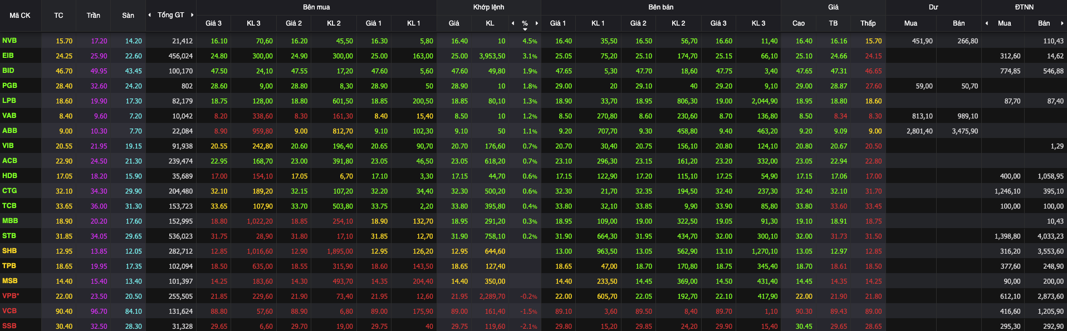
Task: Click LPB sell volume 2,044,90
Action: pos(765,101)
